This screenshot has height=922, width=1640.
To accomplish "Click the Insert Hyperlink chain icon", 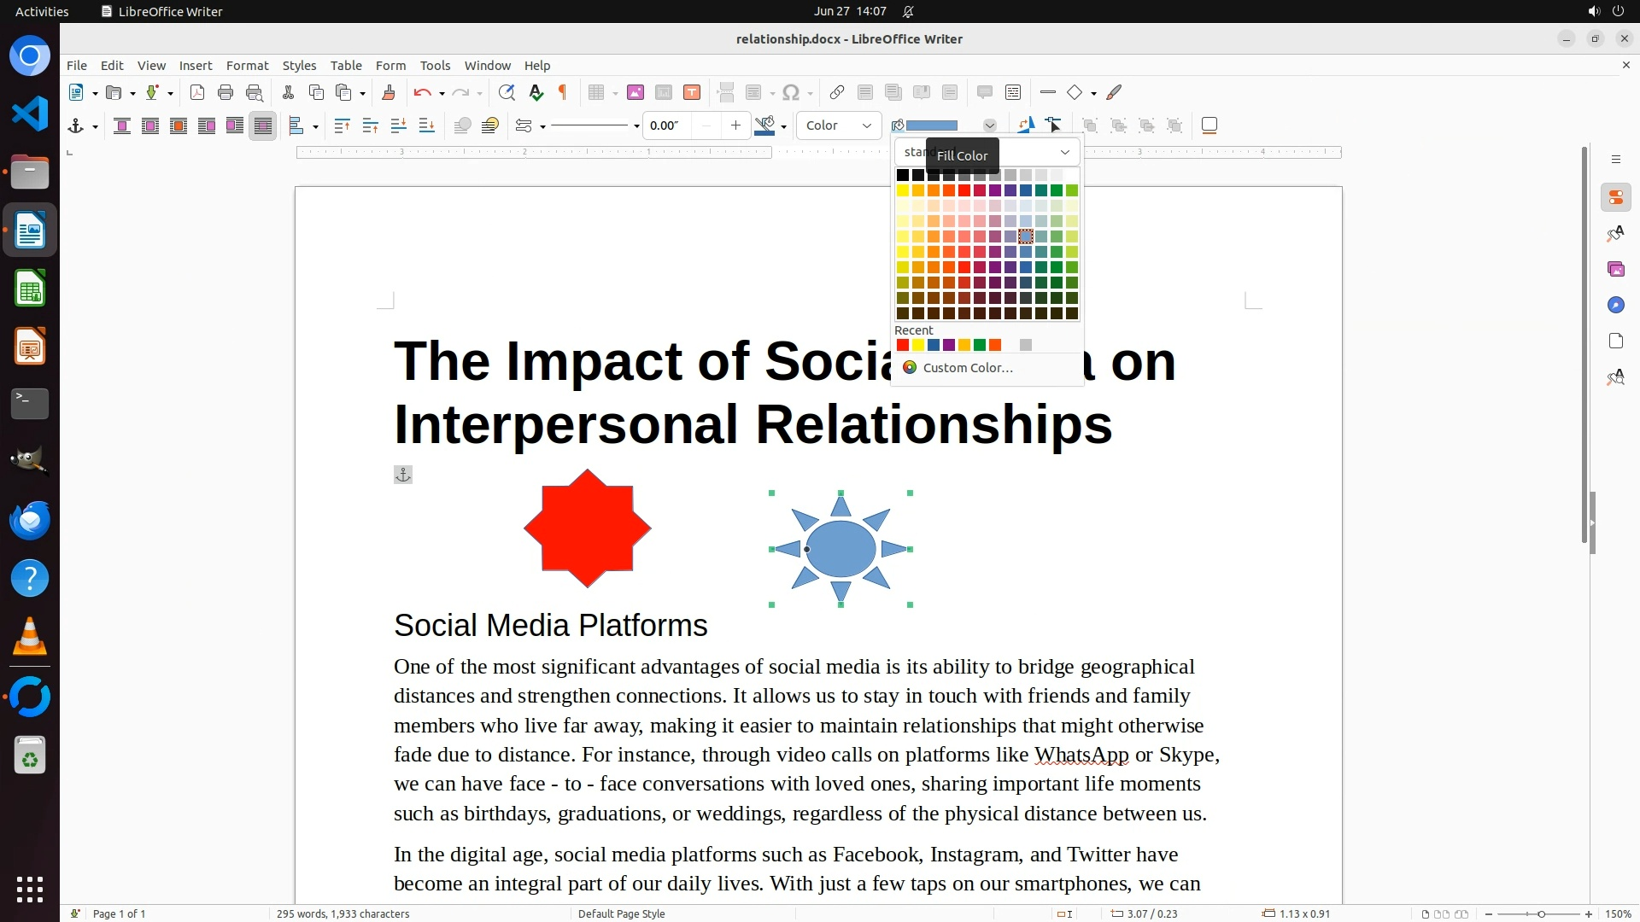I will pyautogui.click(x=837, y=92).
